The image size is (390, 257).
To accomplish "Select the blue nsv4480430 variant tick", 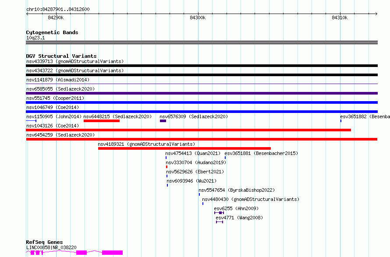I will coord(203,204).
